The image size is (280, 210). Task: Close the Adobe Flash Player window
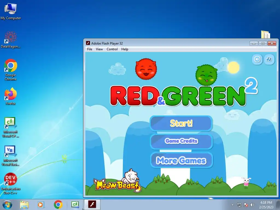pos(272,43)
